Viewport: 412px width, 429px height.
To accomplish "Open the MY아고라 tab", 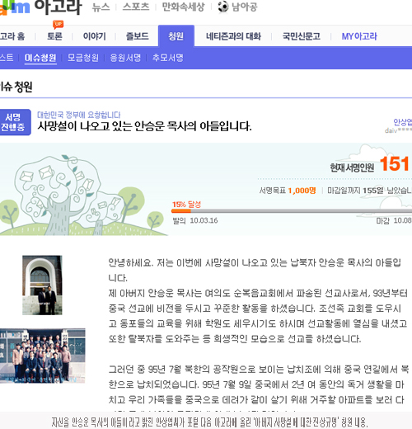I will 359,36.
